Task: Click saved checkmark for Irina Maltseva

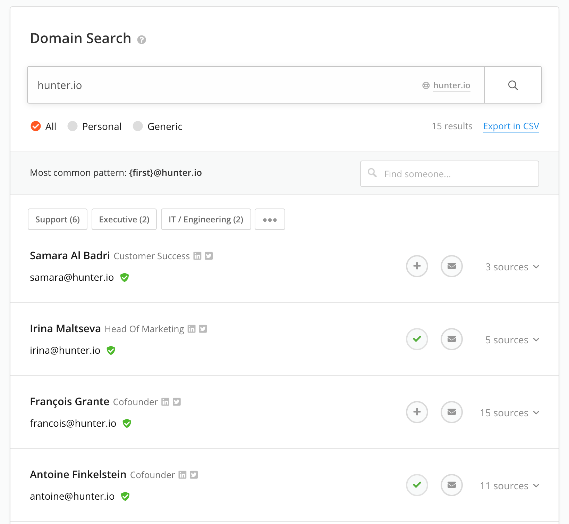Action: pos(417,339)
